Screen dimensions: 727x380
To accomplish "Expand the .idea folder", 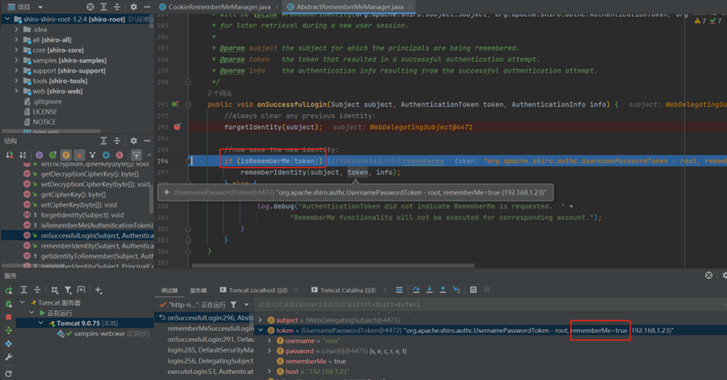I will click(17, 29).
